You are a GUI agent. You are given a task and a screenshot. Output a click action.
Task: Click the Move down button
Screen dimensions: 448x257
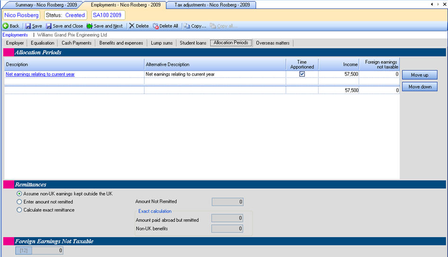(420, 86)
